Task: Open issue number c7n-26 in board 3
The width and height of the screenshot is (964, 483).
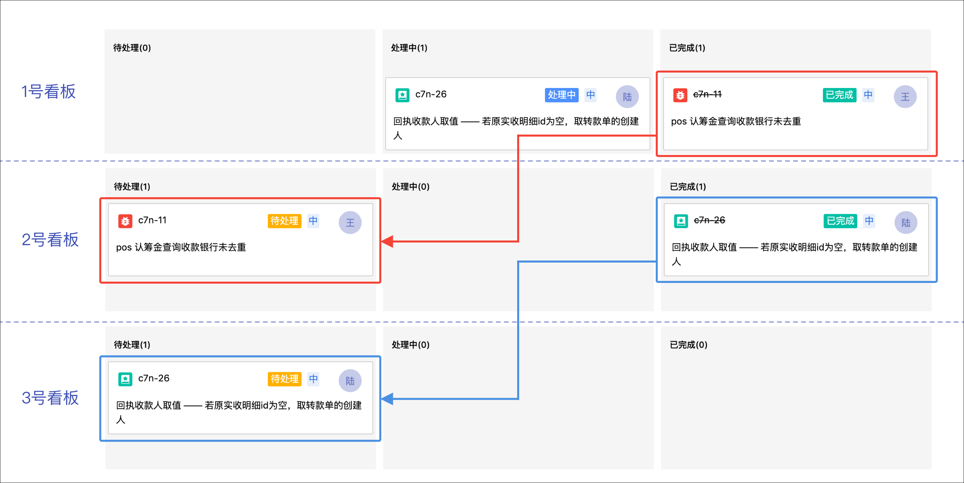Action: coord(153,378)
